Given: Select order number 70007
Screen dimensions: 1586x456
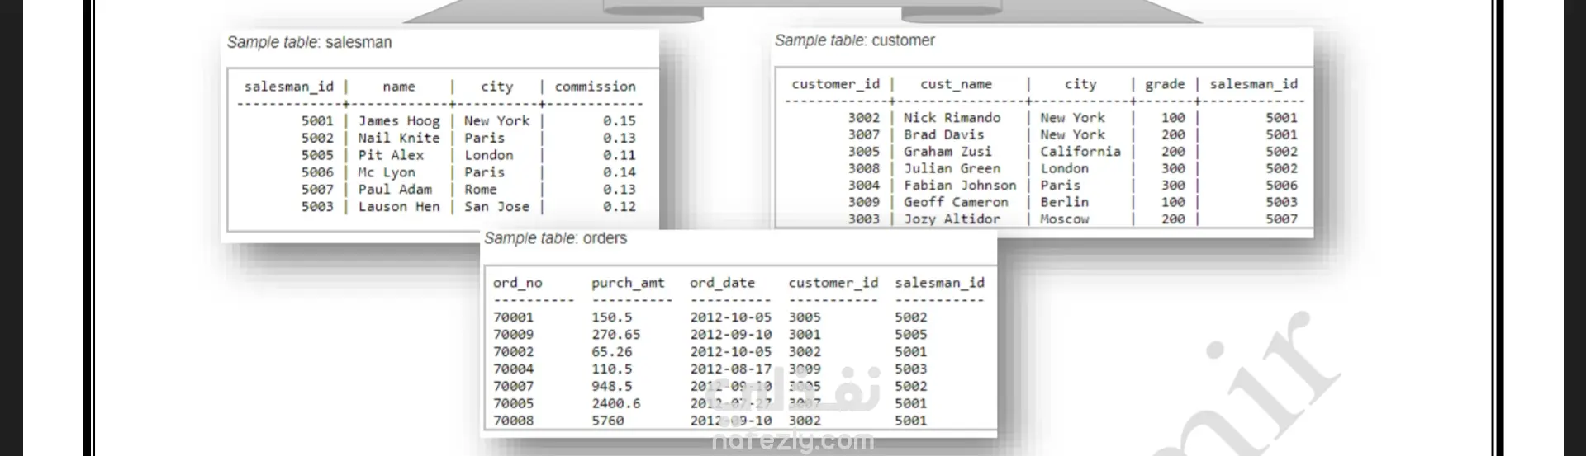Looking at the screenshot, I should point(513,387).
